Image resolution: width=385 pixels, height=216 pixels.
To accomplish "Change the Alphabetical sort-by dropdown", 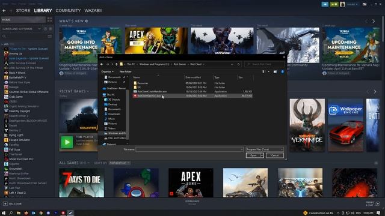I will point(119,163).
